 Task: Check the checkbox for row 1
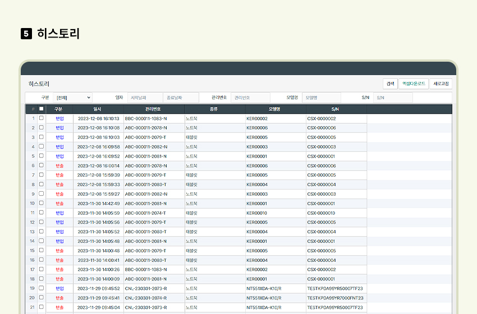point(42,118)
